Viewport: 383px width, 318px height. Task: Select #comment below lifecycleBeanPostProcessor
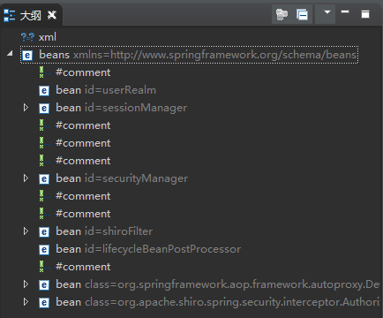tap(83, 267)
